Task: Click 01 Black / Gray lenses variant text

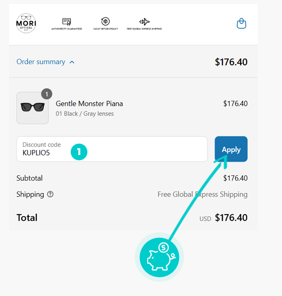Action: [85, 114]
